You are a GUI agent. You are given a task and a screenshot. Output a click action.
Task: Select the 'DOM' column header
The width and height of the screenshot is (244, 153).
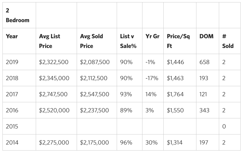pos(206,36)
